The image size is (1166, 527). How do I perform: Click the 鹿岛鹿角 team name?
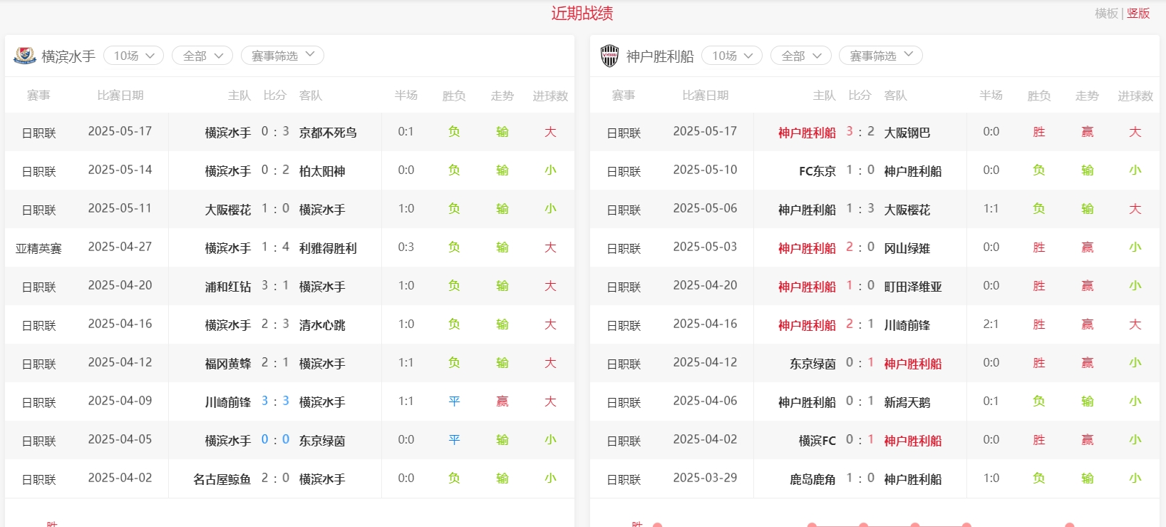tap(812, 479)
